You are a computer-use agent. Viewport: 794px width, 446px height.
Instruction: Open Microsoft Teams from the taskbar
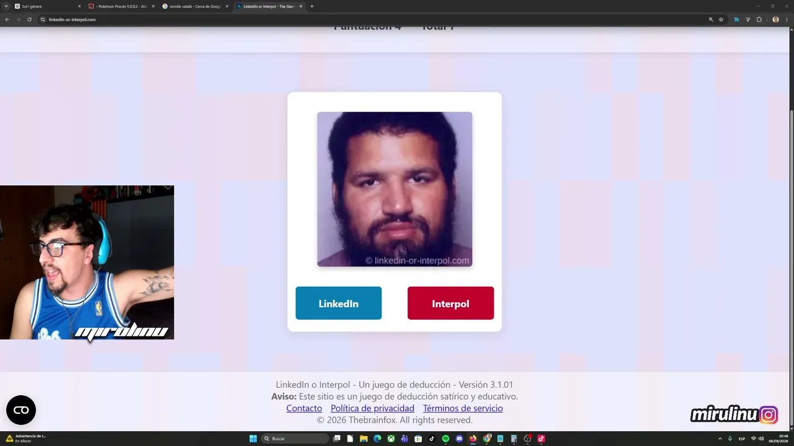[x=404, y=439]
